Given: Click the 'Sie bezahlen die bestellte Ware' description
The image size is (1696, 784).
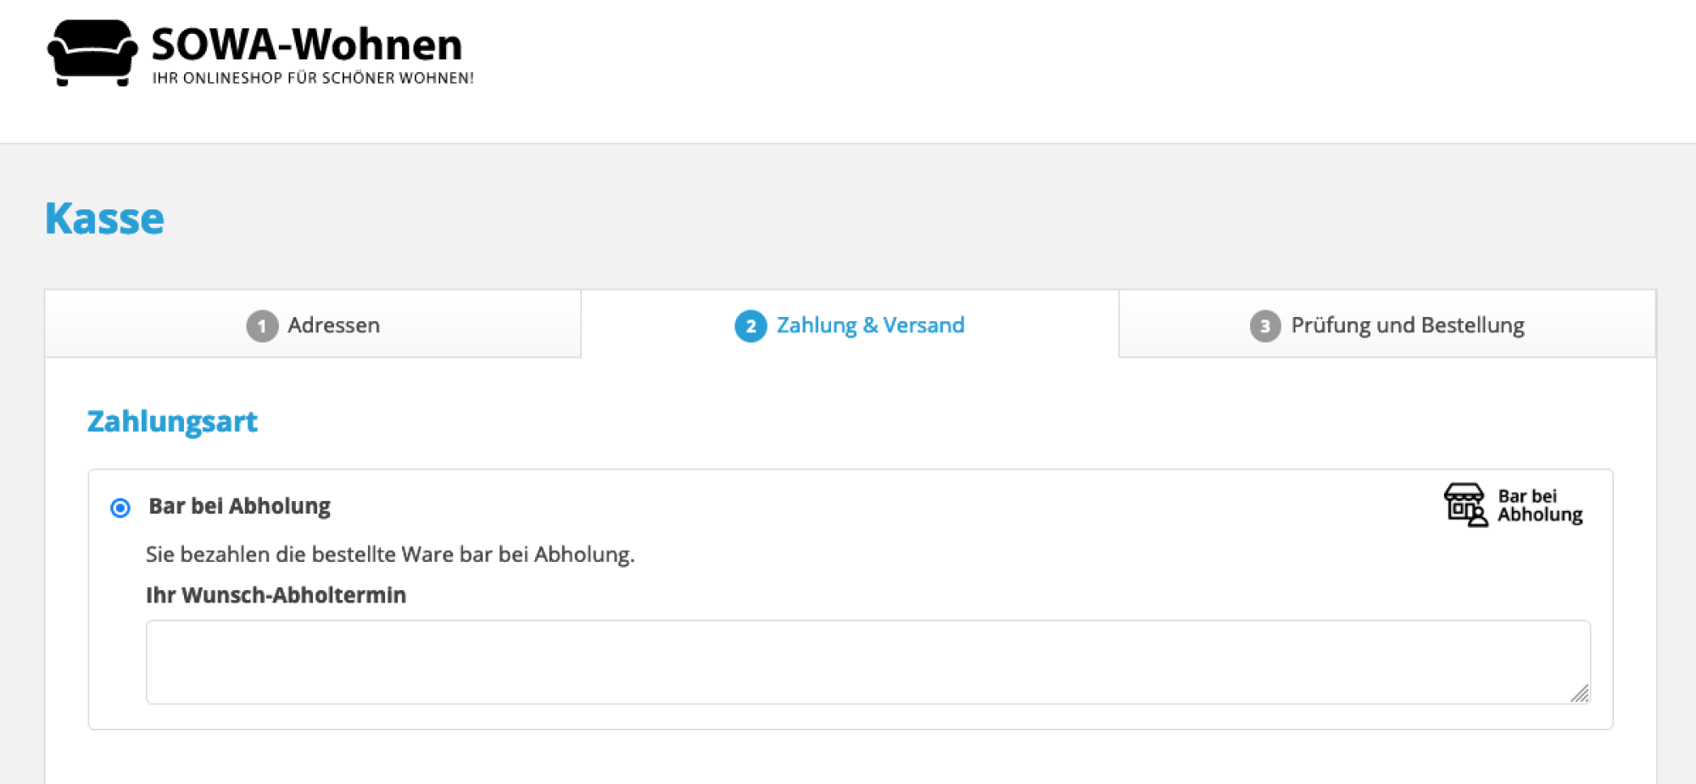Looking at the screenshot, I should 390,554.
